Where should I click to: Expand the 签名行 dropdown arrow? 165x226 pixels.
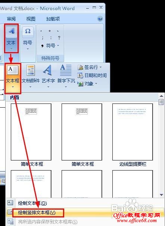pos(100,67)
